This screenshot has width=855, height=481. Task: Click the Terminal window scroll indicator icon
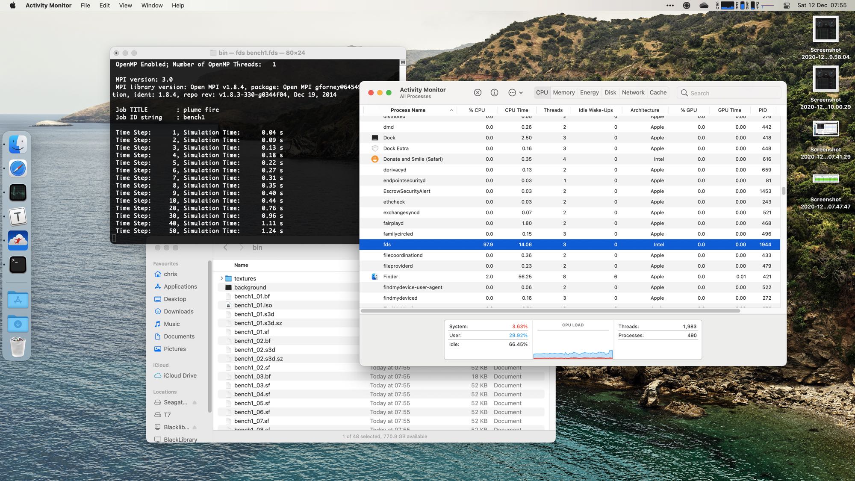[x=403, y=62]
